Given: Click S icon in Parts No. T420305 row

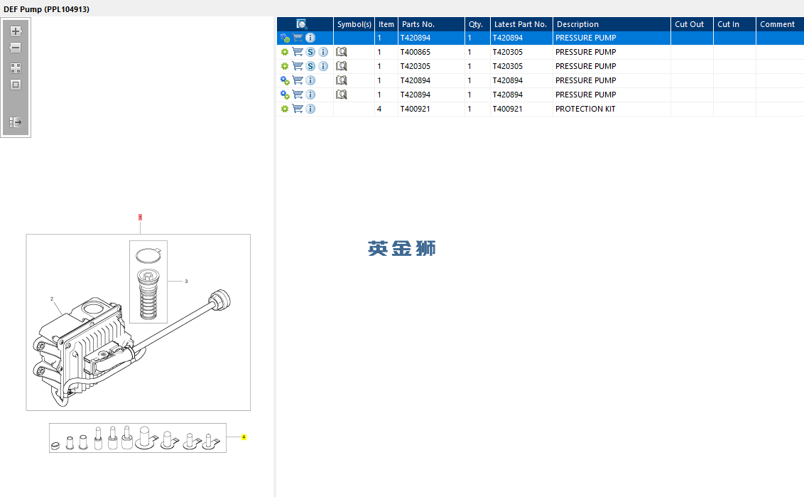Looking at the screenshot, I should click(310, 66).
